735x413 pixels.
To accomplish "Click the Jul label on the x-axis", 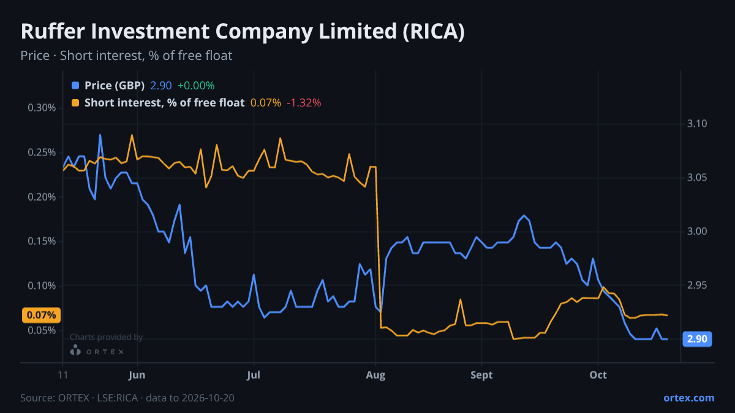I will (254, 375).
